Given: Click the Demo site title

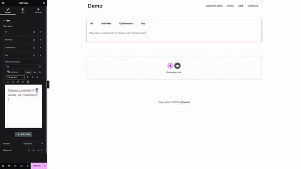Looking at the screenshot, I should (x=95, y=6).
